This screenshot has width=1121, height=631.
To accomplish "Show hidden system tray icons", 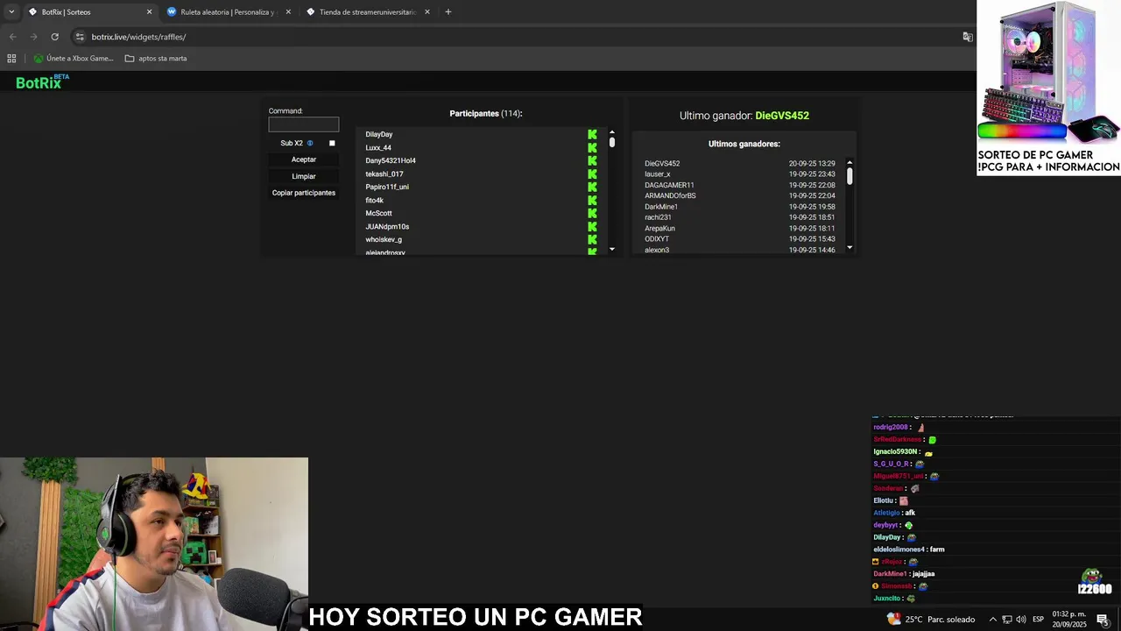I will (993, 620).
